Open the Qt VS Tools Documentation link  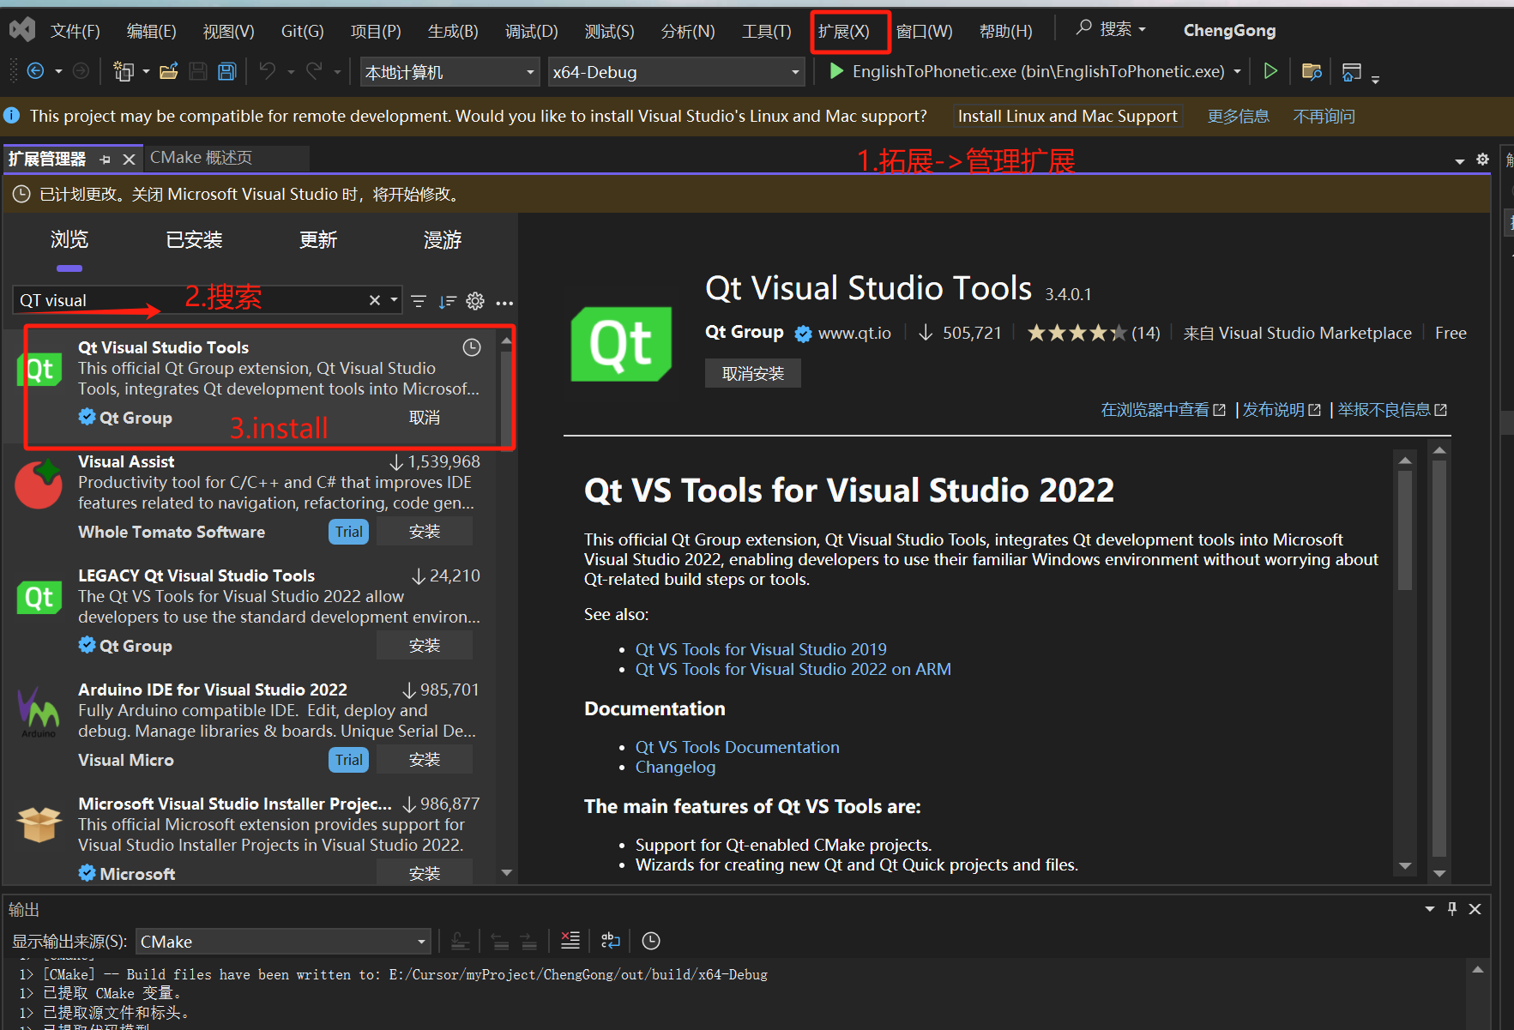pos(736,747)
